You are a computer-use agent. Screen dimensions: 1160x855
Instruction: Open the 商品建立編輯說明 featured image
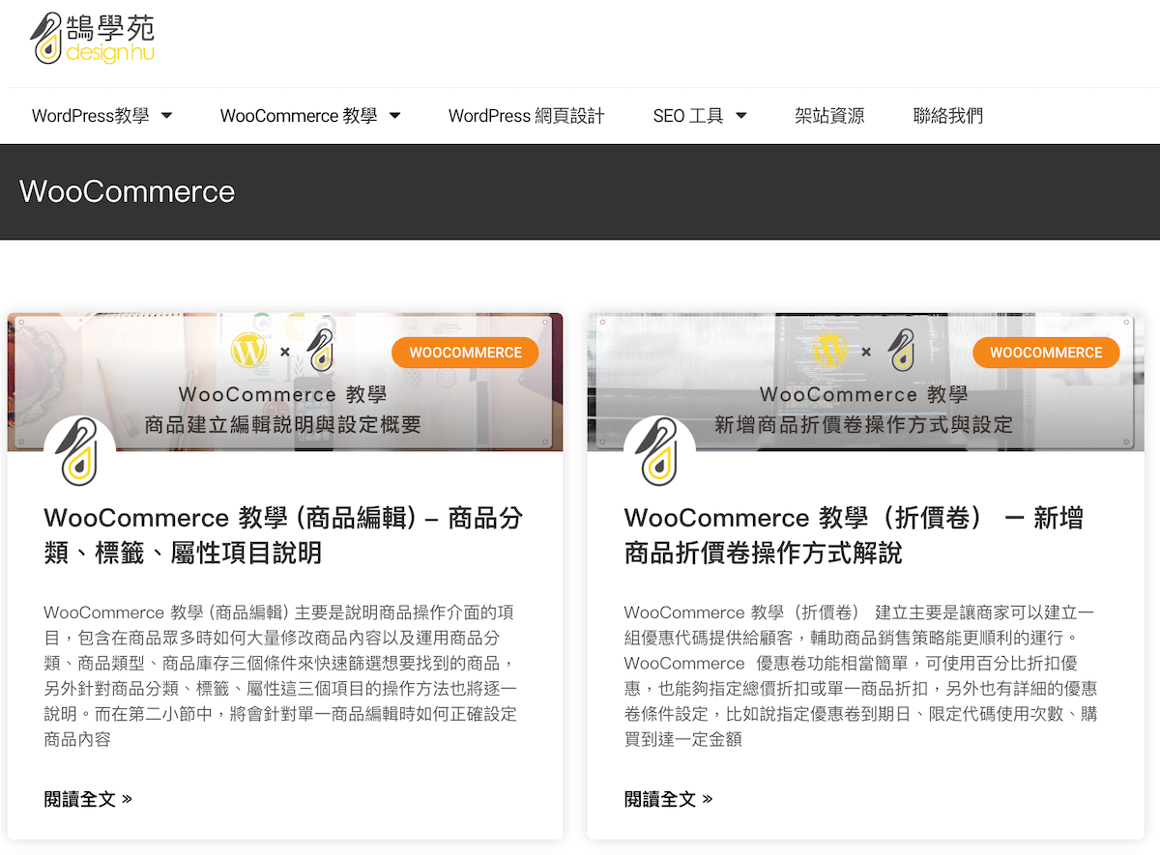(285, 382)
